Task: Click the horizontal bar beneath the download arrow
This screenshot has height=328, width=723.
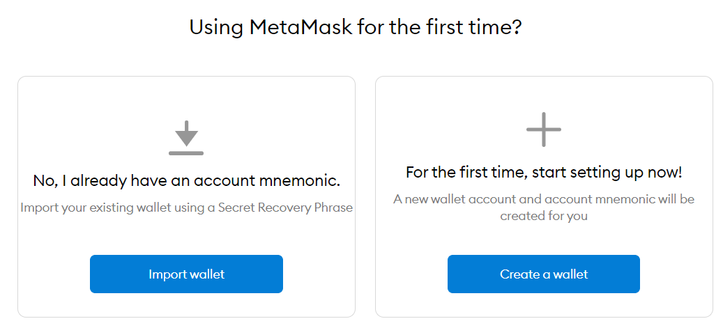Action: pyautogui.click(x=186, y=153)
